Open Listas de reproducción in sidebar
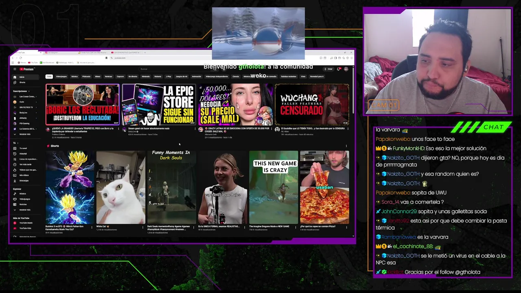 point(25,159)
